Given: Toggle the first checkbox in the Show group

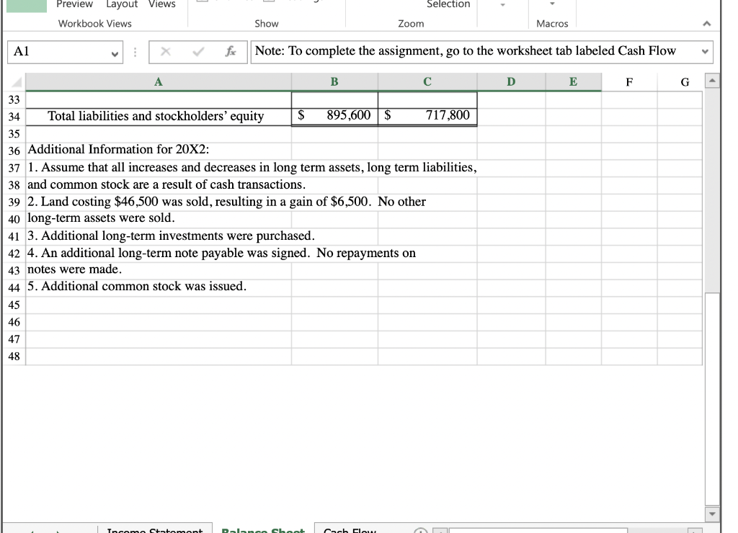Looking at the screenshot, I should click(202, 1).
